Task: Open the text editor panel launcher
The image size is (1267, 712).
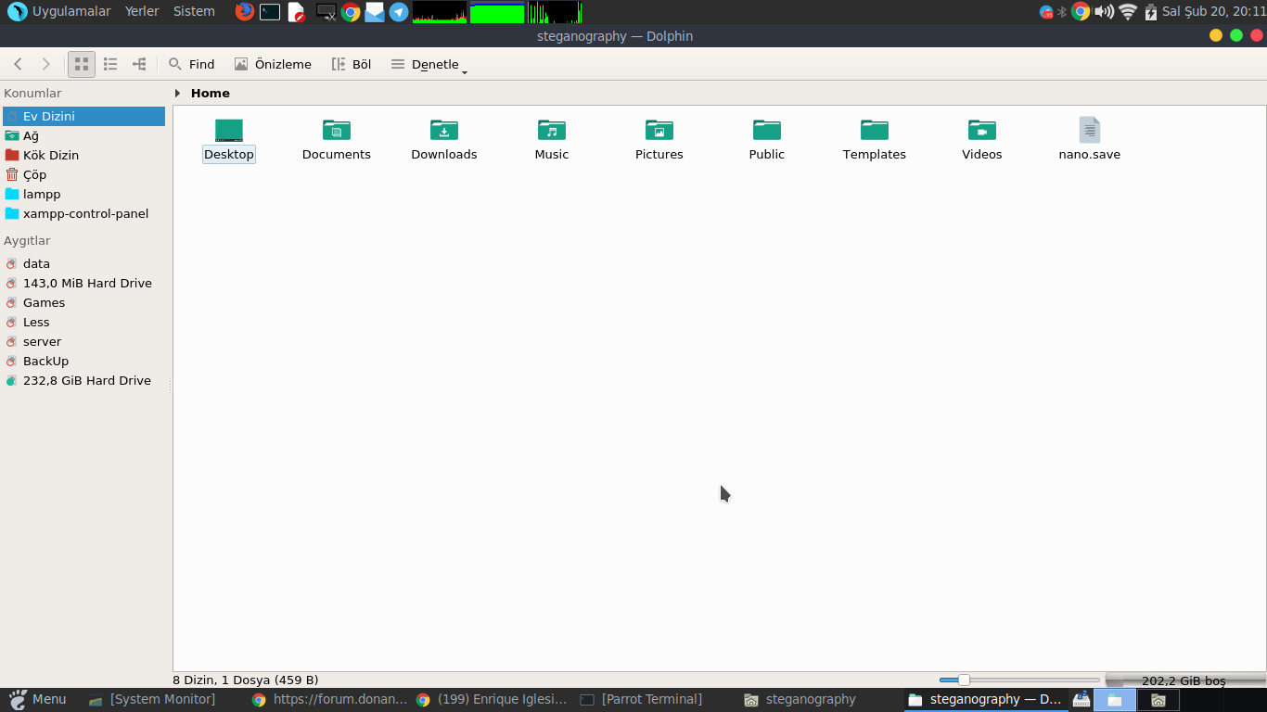Action: 296,12
